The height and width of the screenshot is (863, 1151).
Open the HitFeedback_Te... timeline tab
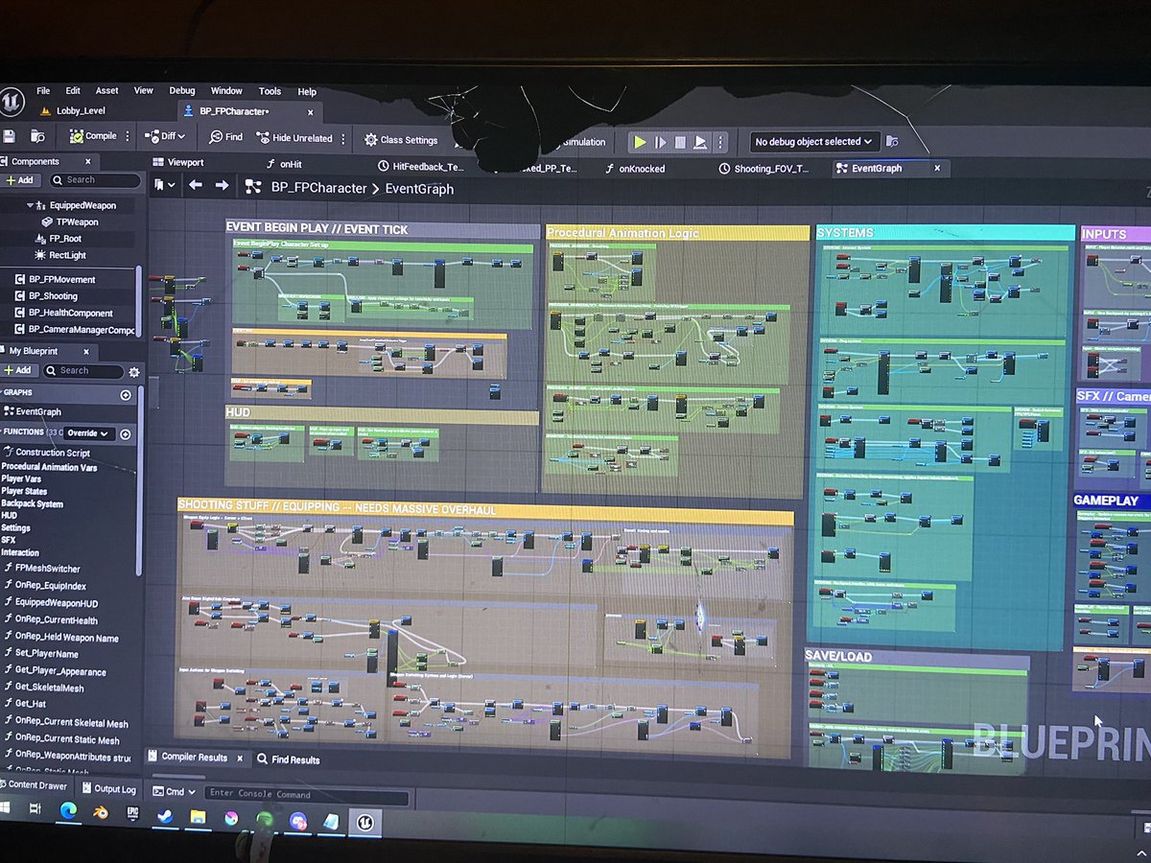pyautogui.click(x=420, y=167)
